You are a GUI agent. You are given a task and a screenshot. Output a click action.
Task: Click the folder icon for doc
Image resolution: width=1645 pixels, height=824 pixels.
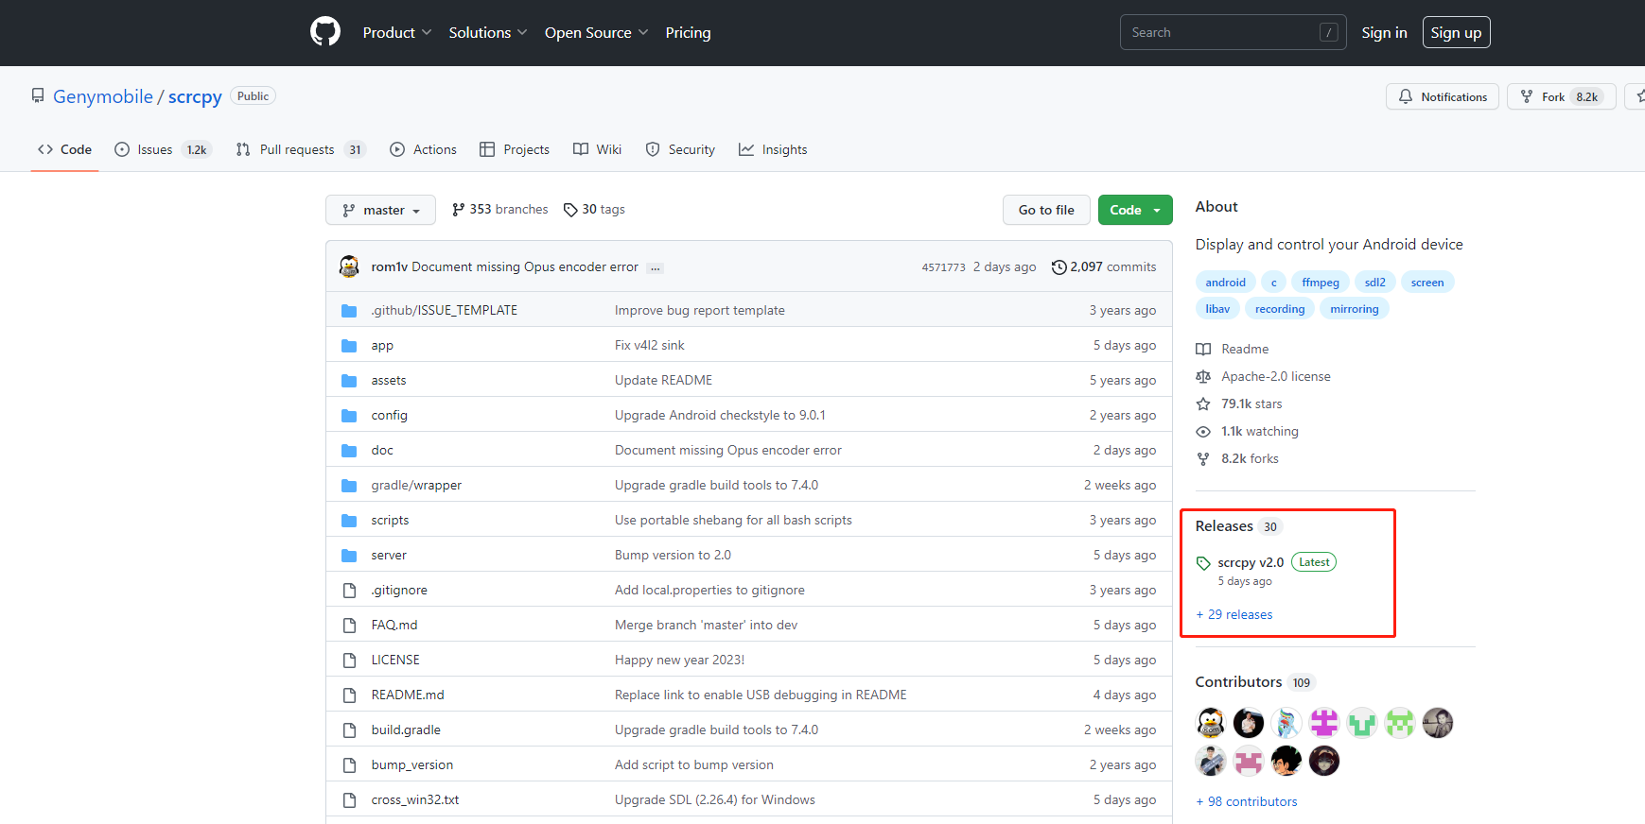[349, 451]
